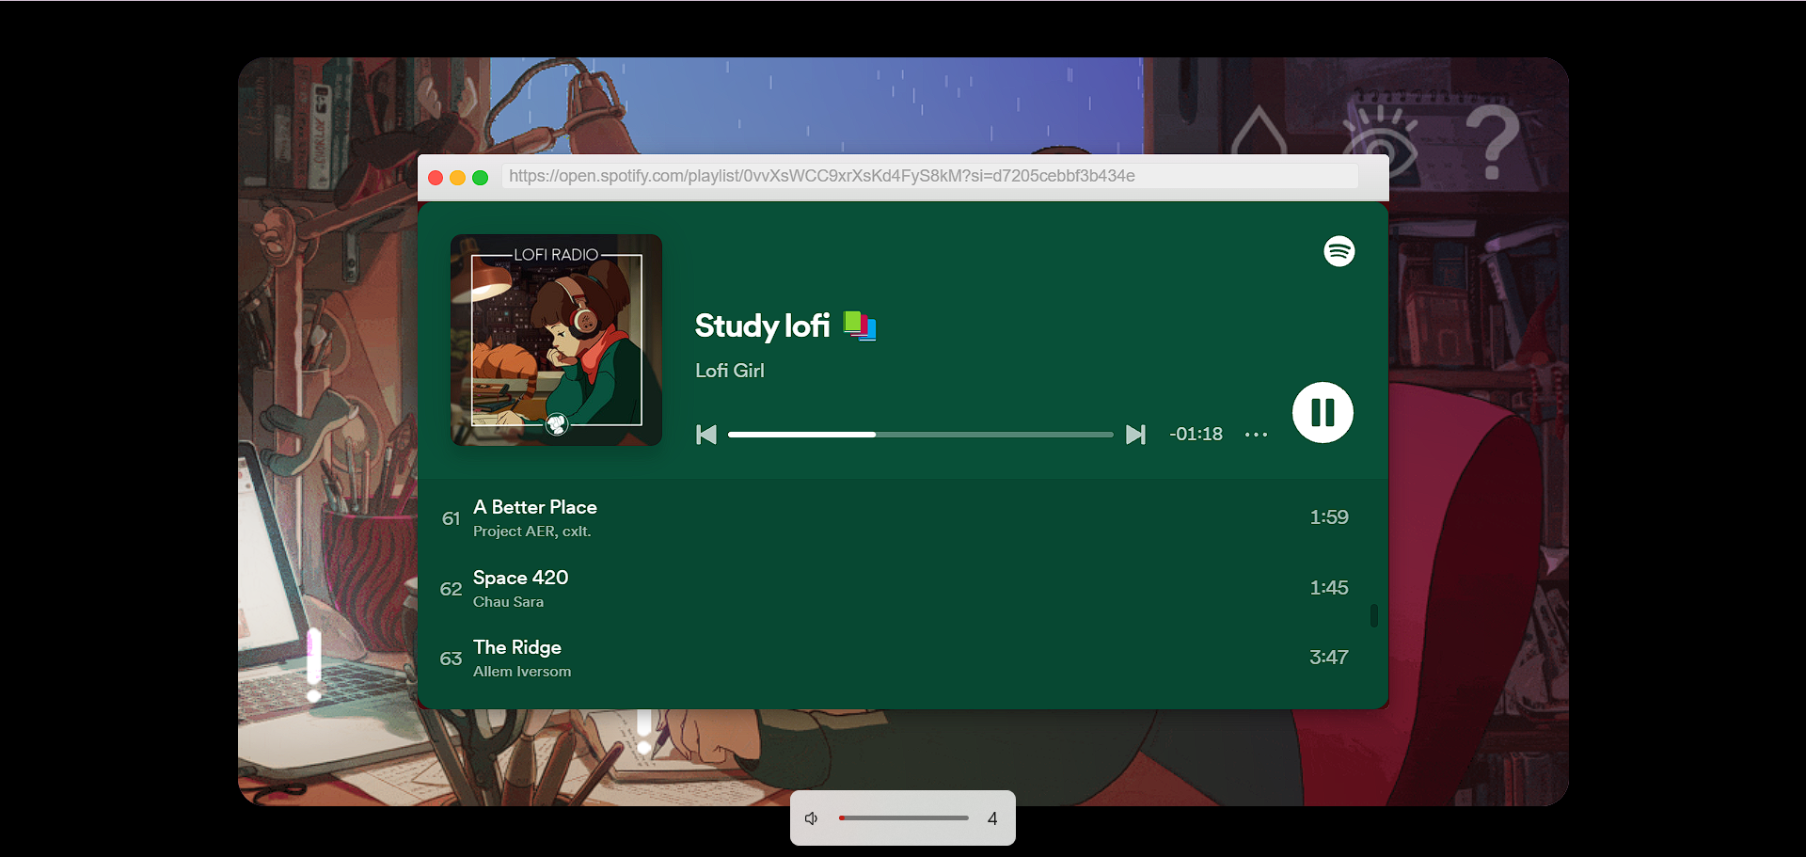Click the track list scrollbar thumb
The image size is (1806, 857).
[x=1374, y=615]
